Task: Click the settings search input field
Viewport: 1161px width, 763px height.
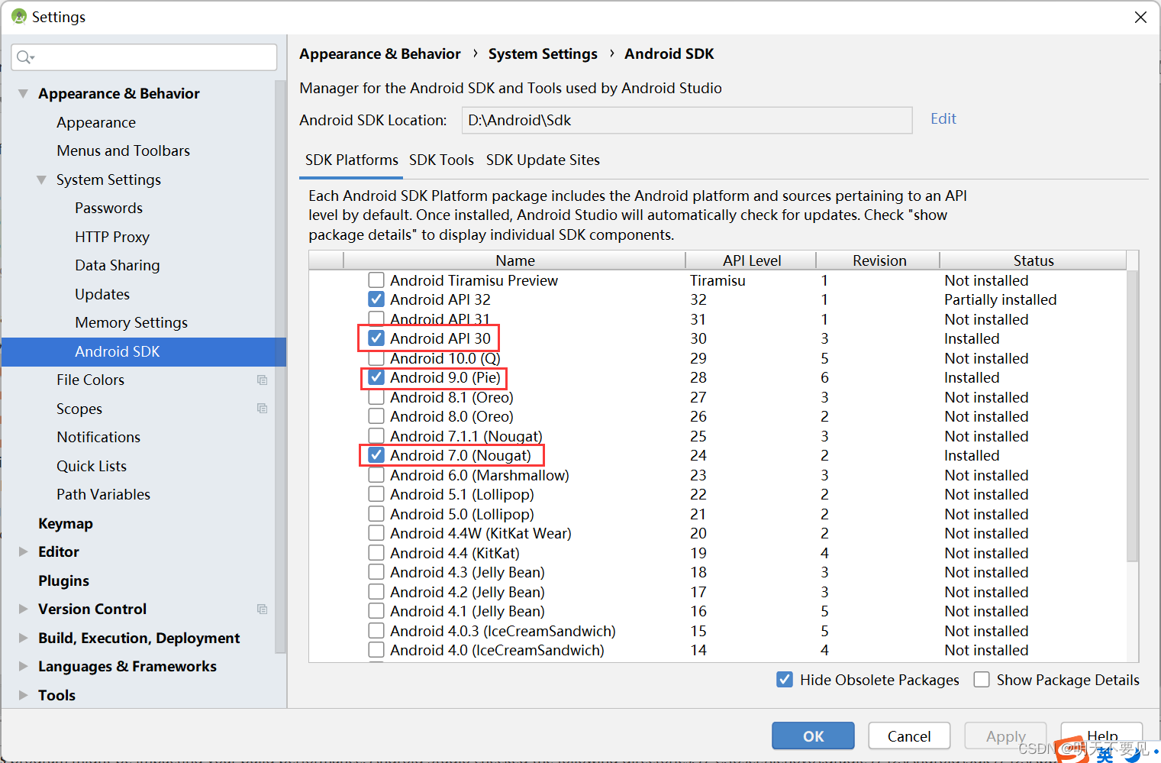Action: point(144,57)
